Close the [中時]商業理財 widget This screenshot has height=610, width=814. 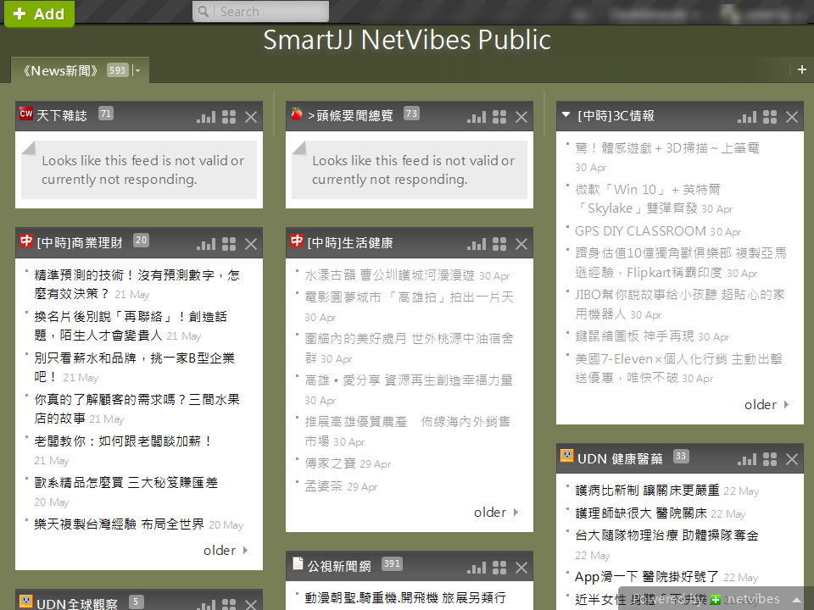click(x=251, y=244)
